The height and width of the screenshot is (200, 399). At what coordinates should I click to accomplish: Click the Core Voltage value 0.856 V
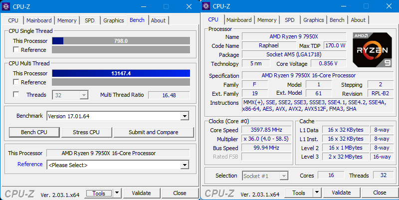coord(328,63)
